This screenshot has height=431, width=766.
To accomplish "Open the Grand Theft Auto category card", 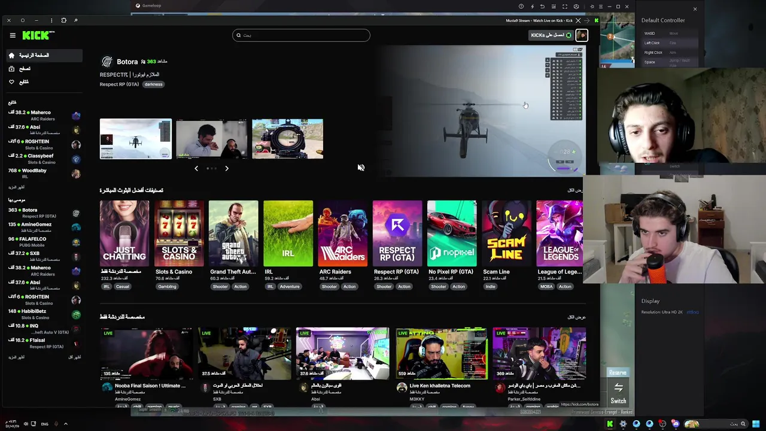I will click(233, 233).
